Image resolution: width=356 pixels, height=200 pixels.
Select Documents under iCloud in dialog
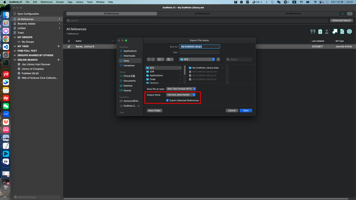click(x=129, y=81)
